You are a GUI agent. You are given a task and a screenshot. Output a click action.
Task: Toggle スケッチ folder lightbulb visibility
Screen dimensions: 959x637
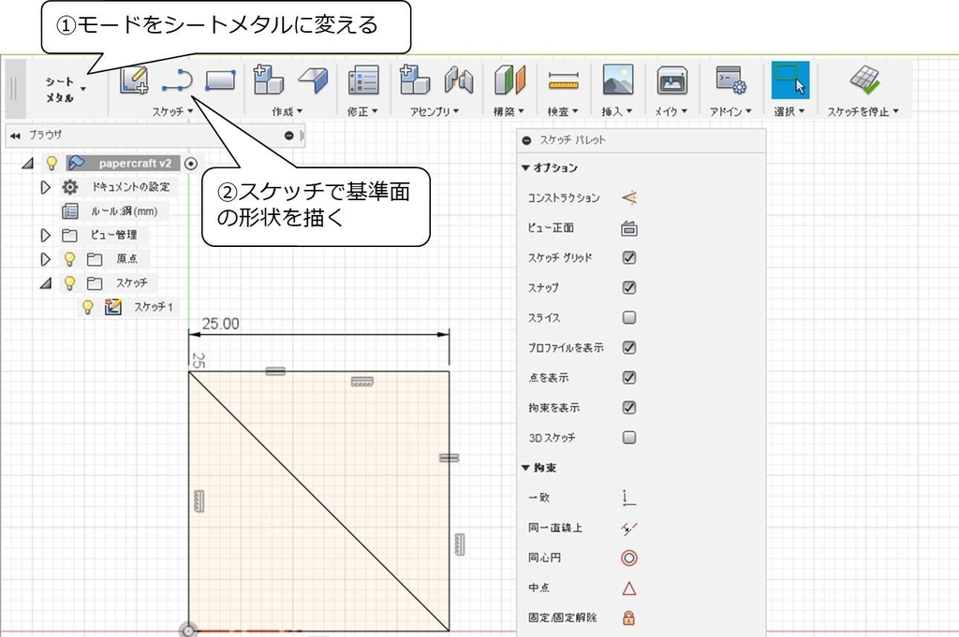[x=69, y=282]
